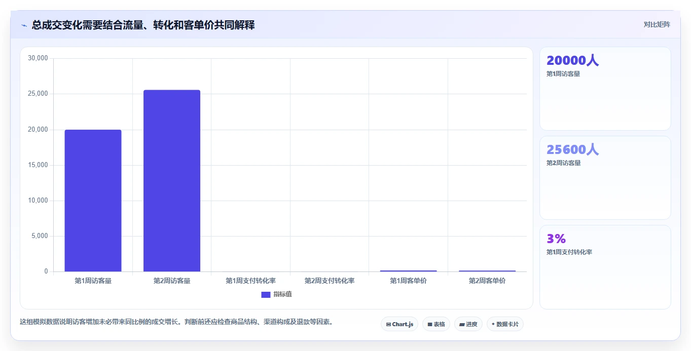Click 第1周访客量 caption in first card
Viewport: 691px width, 351px height.
563,74
